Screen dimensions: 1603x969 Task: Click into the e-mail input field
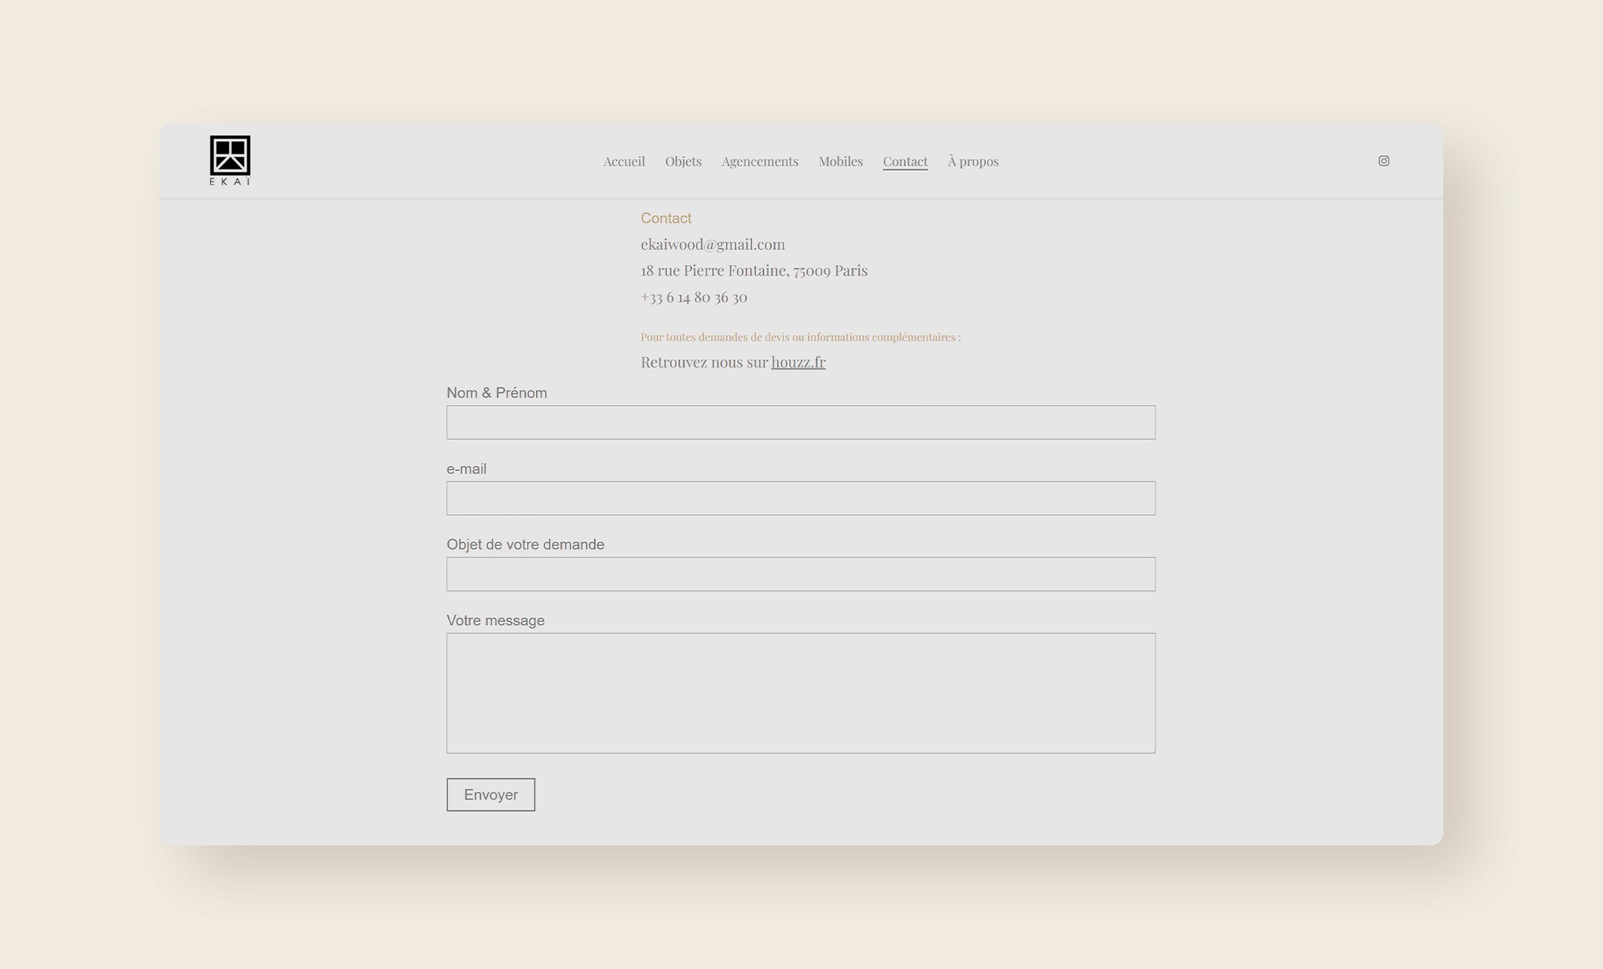[x=800, y=498]
